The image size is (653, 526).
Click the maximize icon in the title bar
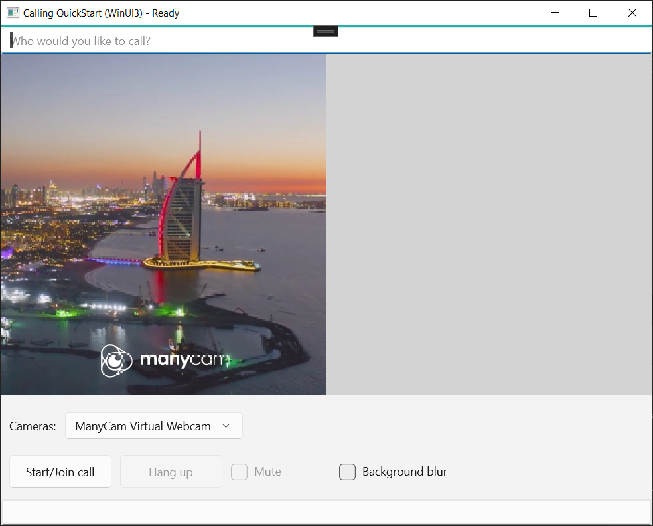593,12
